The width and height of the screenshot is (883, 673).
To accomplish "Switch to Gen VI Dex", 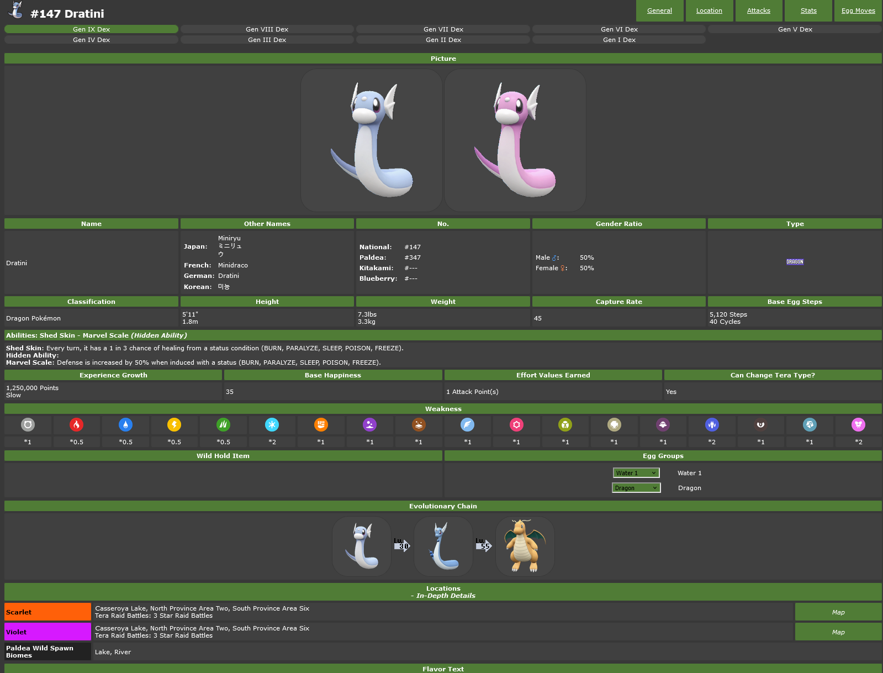I will (x=619, y=29).
